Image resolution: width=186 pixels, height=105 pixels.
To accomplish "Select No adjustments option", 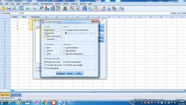I will [x=45, y=68].
